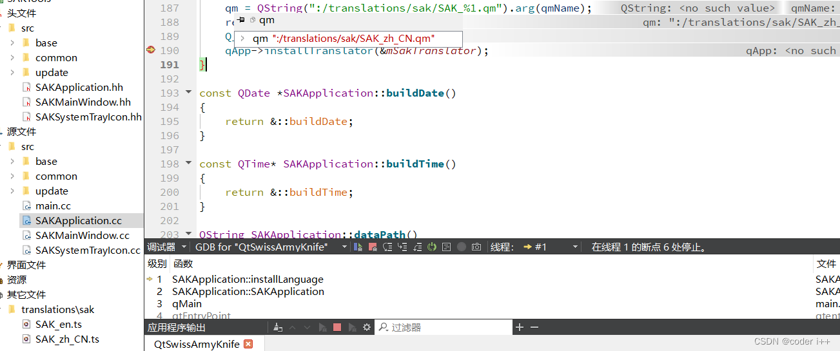Collapse code fold arrow at line 198
840x351 pixels.
pyautogui.click(x=189, y=164)
